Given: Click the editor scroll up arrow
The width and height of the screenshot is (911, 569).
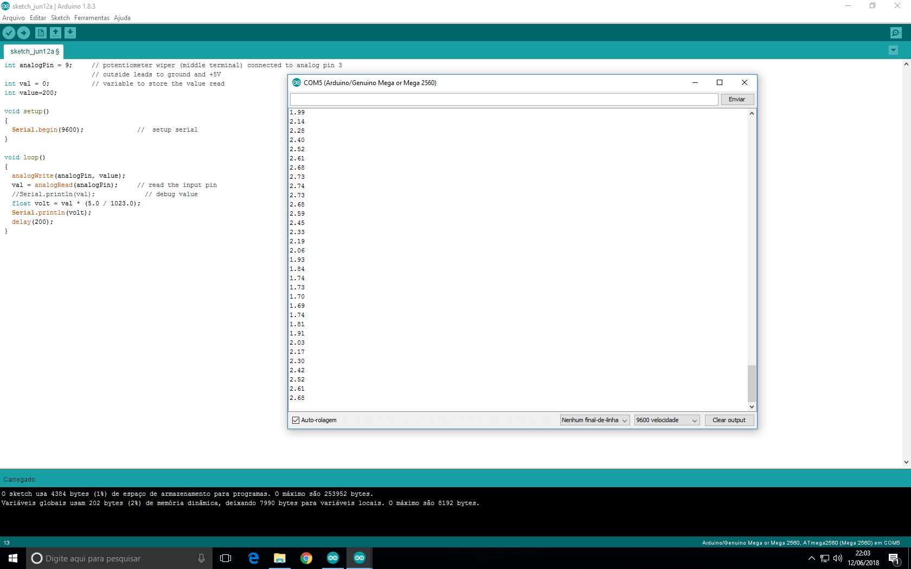Looking at the screenshot, I should pos(906,64).
